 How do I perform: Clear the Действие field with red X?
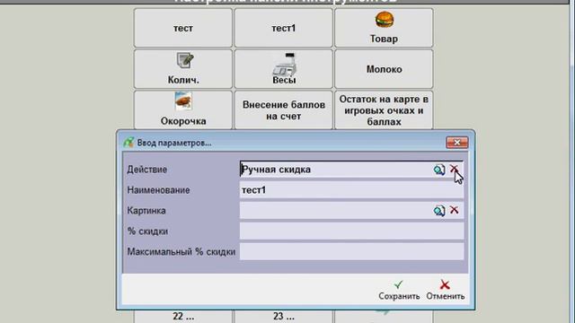tap(454, 169)
